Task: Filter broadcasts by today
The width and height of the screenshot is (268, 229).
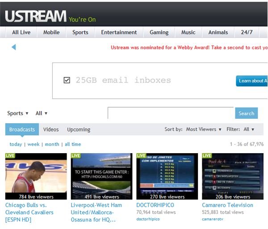Action: click(x=16, y=144)
